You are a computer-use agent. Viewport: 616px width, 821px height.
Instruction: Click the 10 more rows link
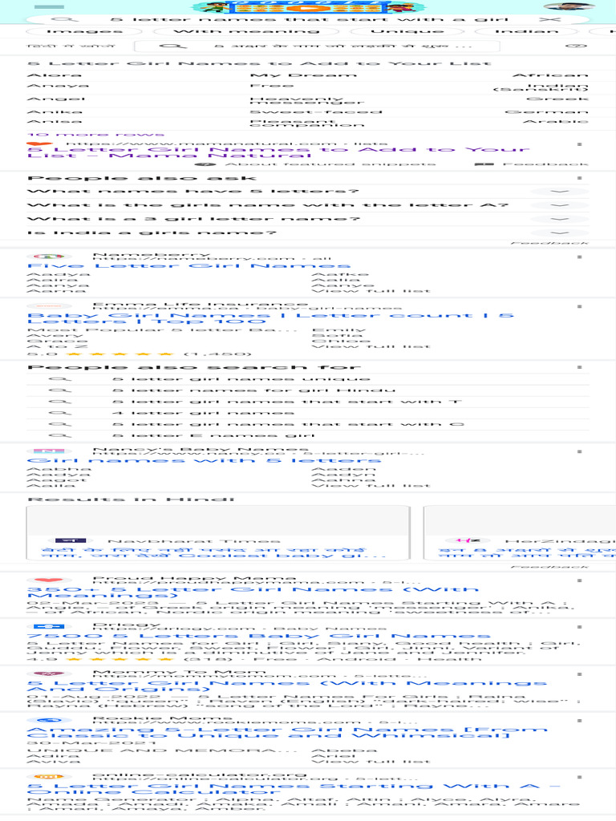pyautogui.click(x=95, y=135)
